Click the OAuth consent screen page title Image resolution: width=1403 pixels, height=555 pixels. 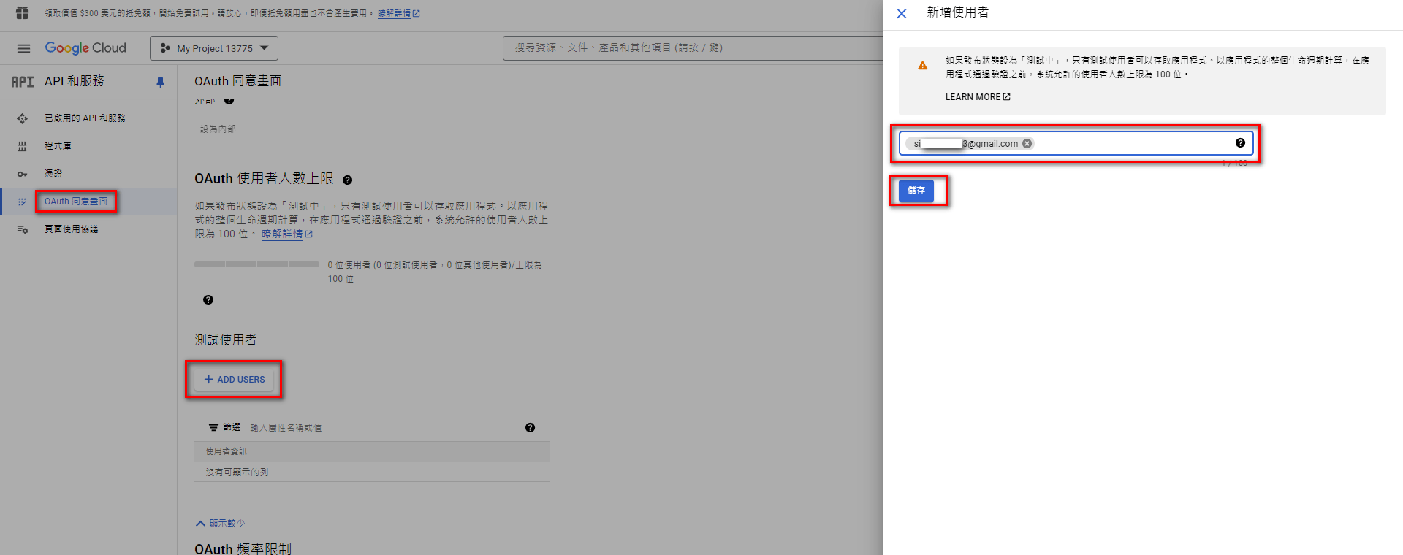pos(238,81)
